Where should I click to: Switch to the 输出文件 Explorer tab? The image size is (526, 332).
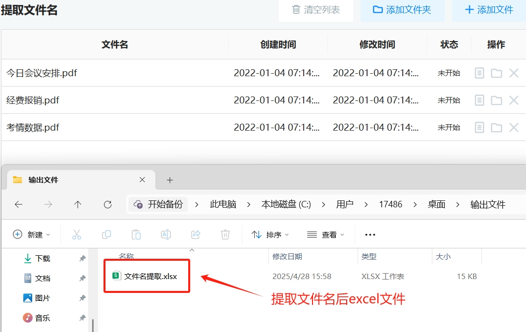point(81,180)
